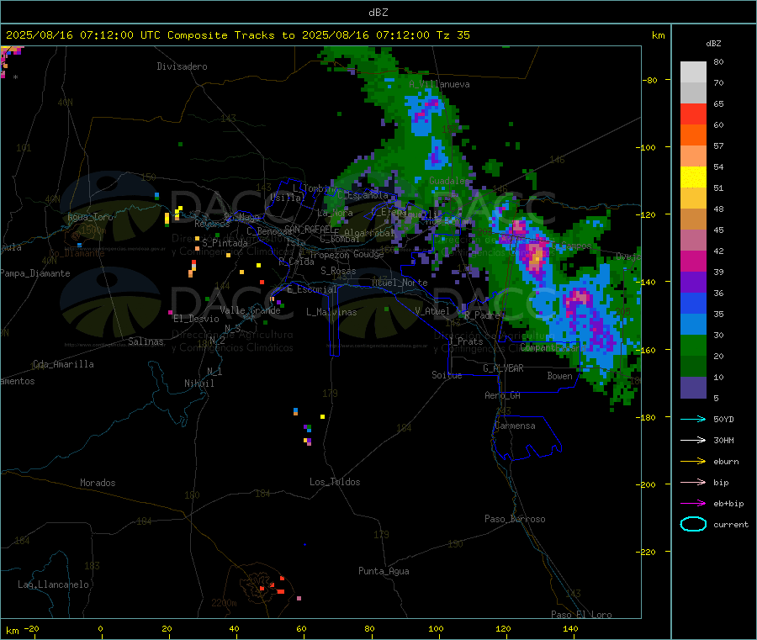Click the 50YD cyan arrow legend icon

pyautogui.click(x=693, y=419)
